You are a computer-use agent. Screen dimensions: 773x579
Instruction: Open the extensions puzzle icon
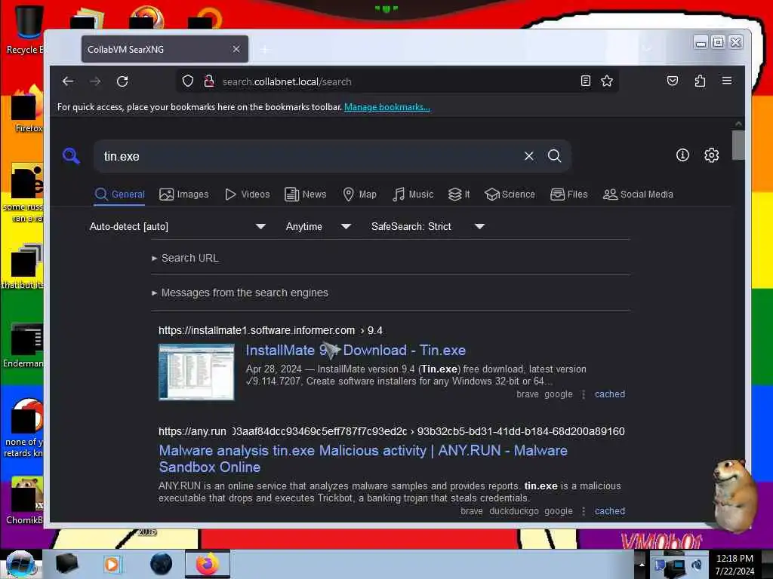[700, 81]
